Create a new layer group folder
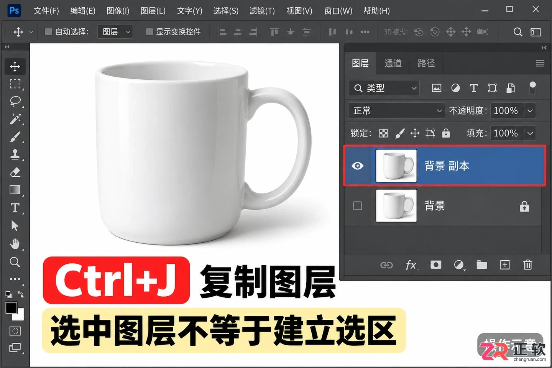Image resolution: width=552 pixels, height=368 pixels. tap(482, 265)
